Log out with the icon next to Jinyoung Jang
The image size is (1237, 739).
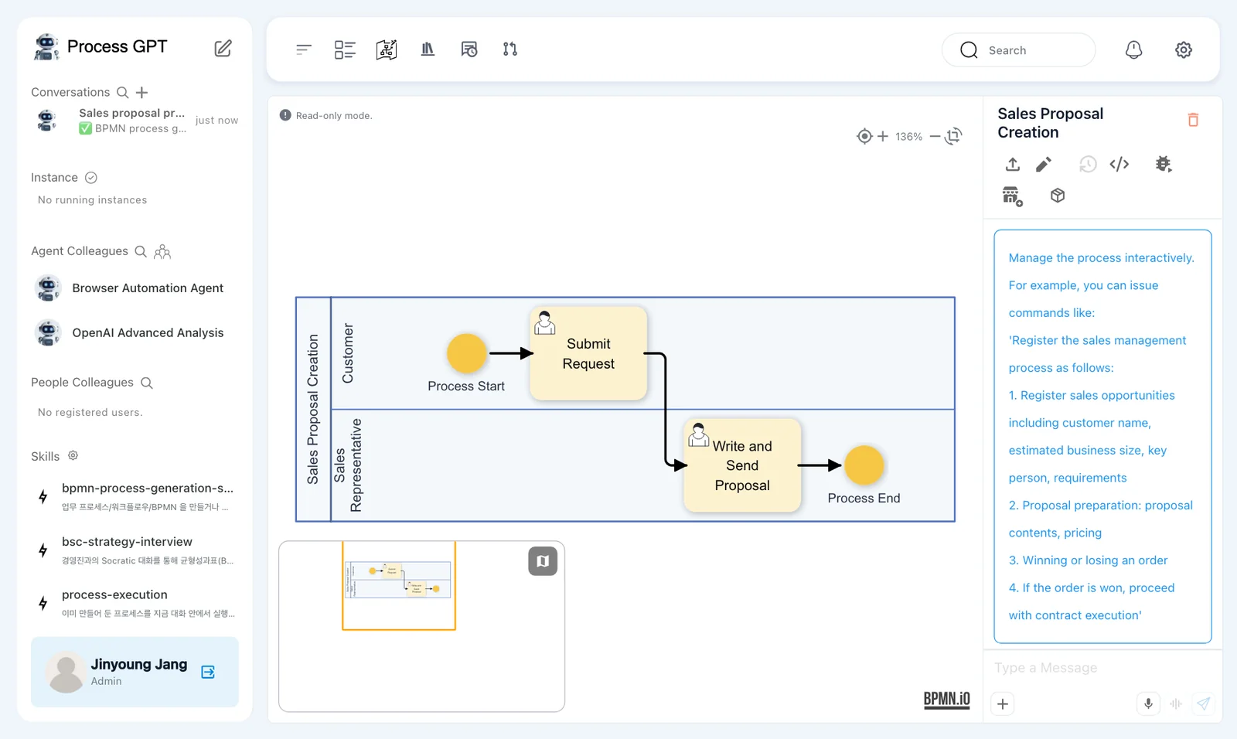[208, 672]
